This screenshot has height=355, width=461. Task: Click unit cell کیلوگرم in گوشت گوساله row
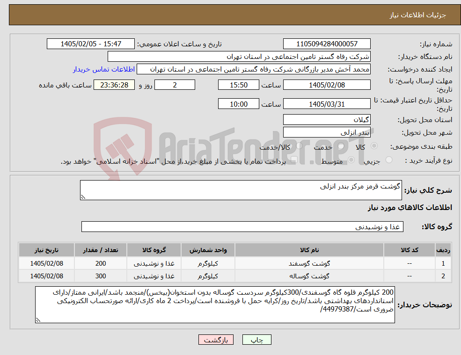pos(208,276)
